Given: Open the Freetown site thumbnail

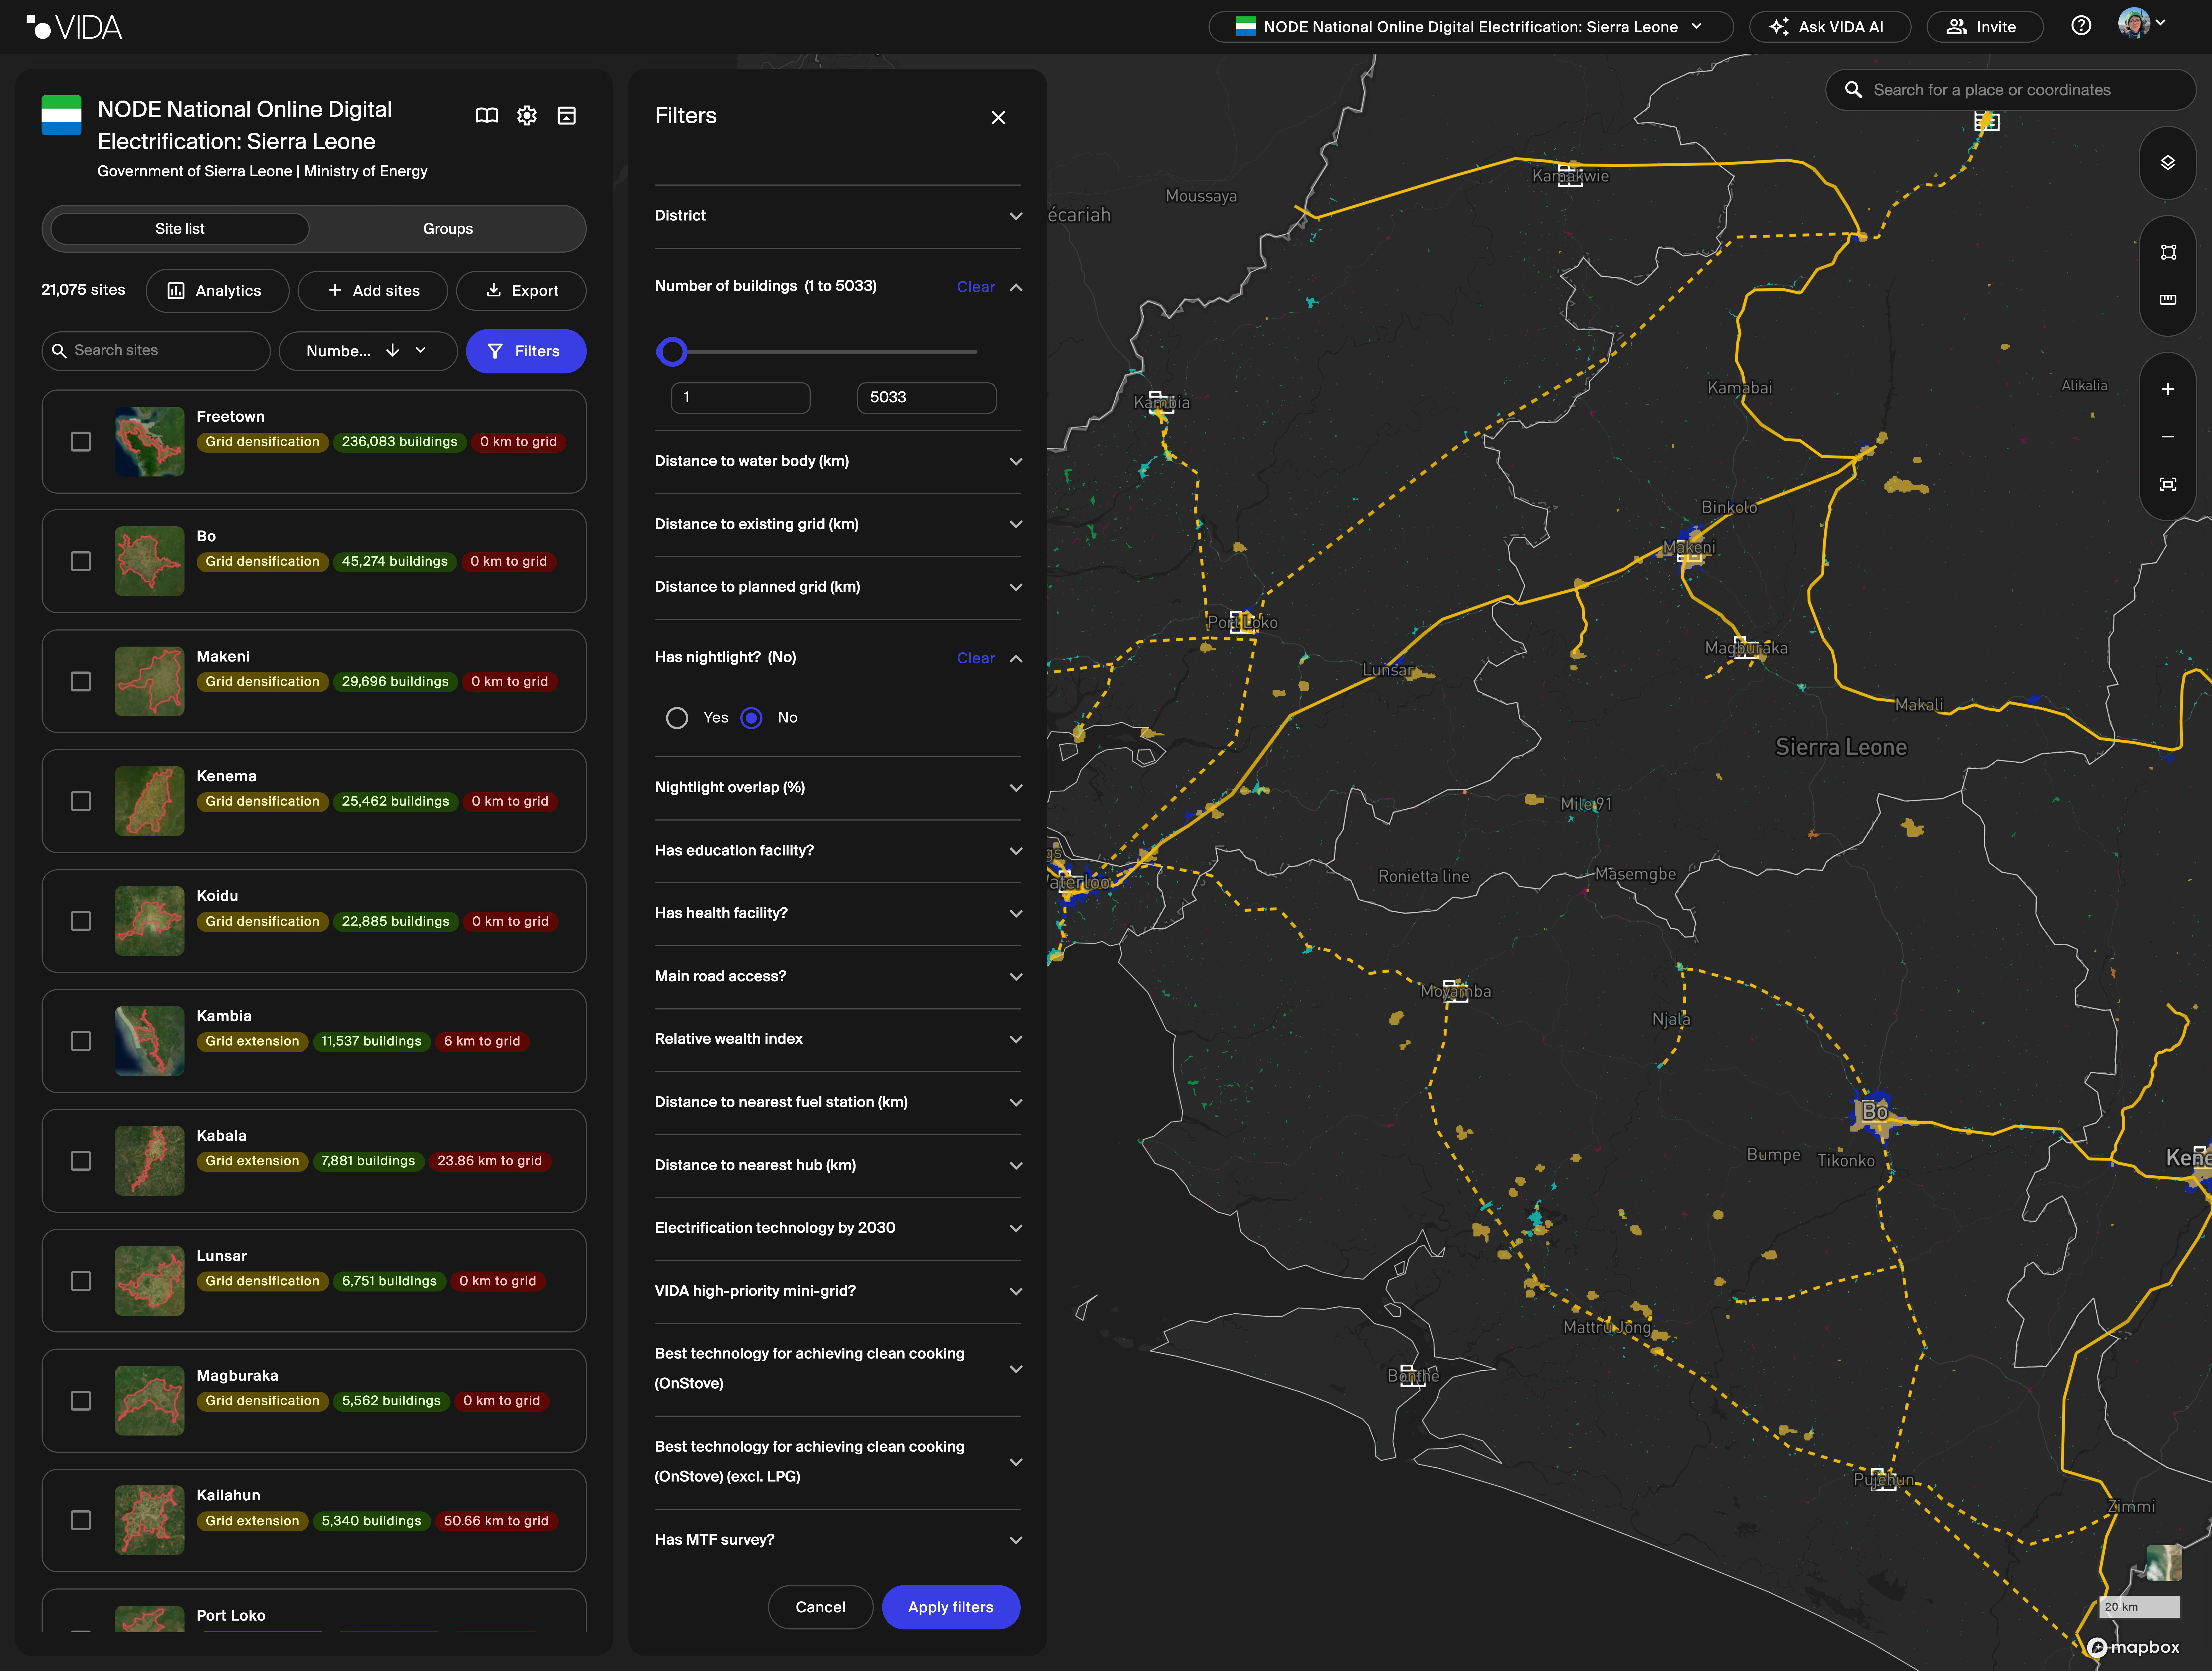Looking at the screenshot, I should pyautogui.click(x=149, y=441).
